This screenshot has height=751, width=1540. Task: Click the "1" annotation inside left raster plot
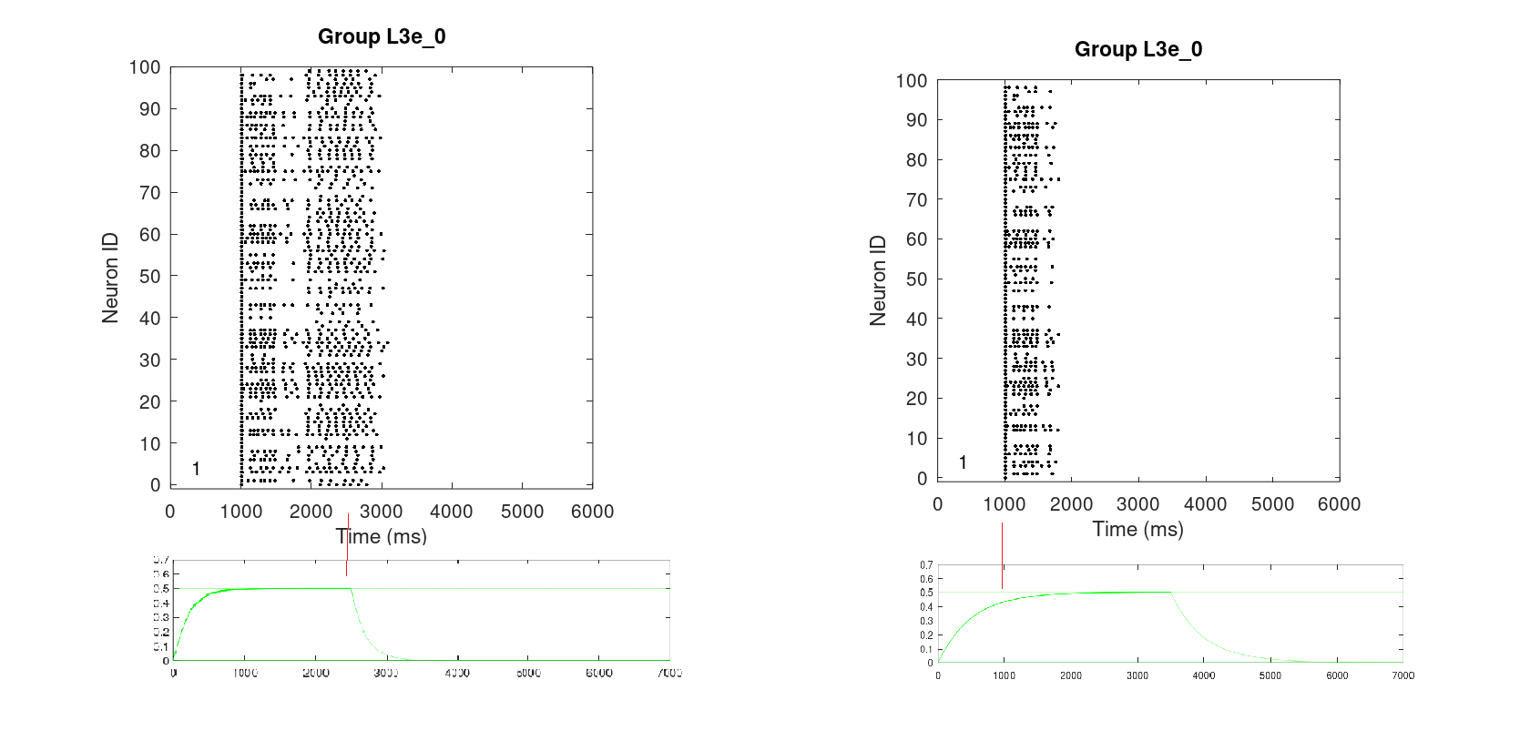[196, 469]
